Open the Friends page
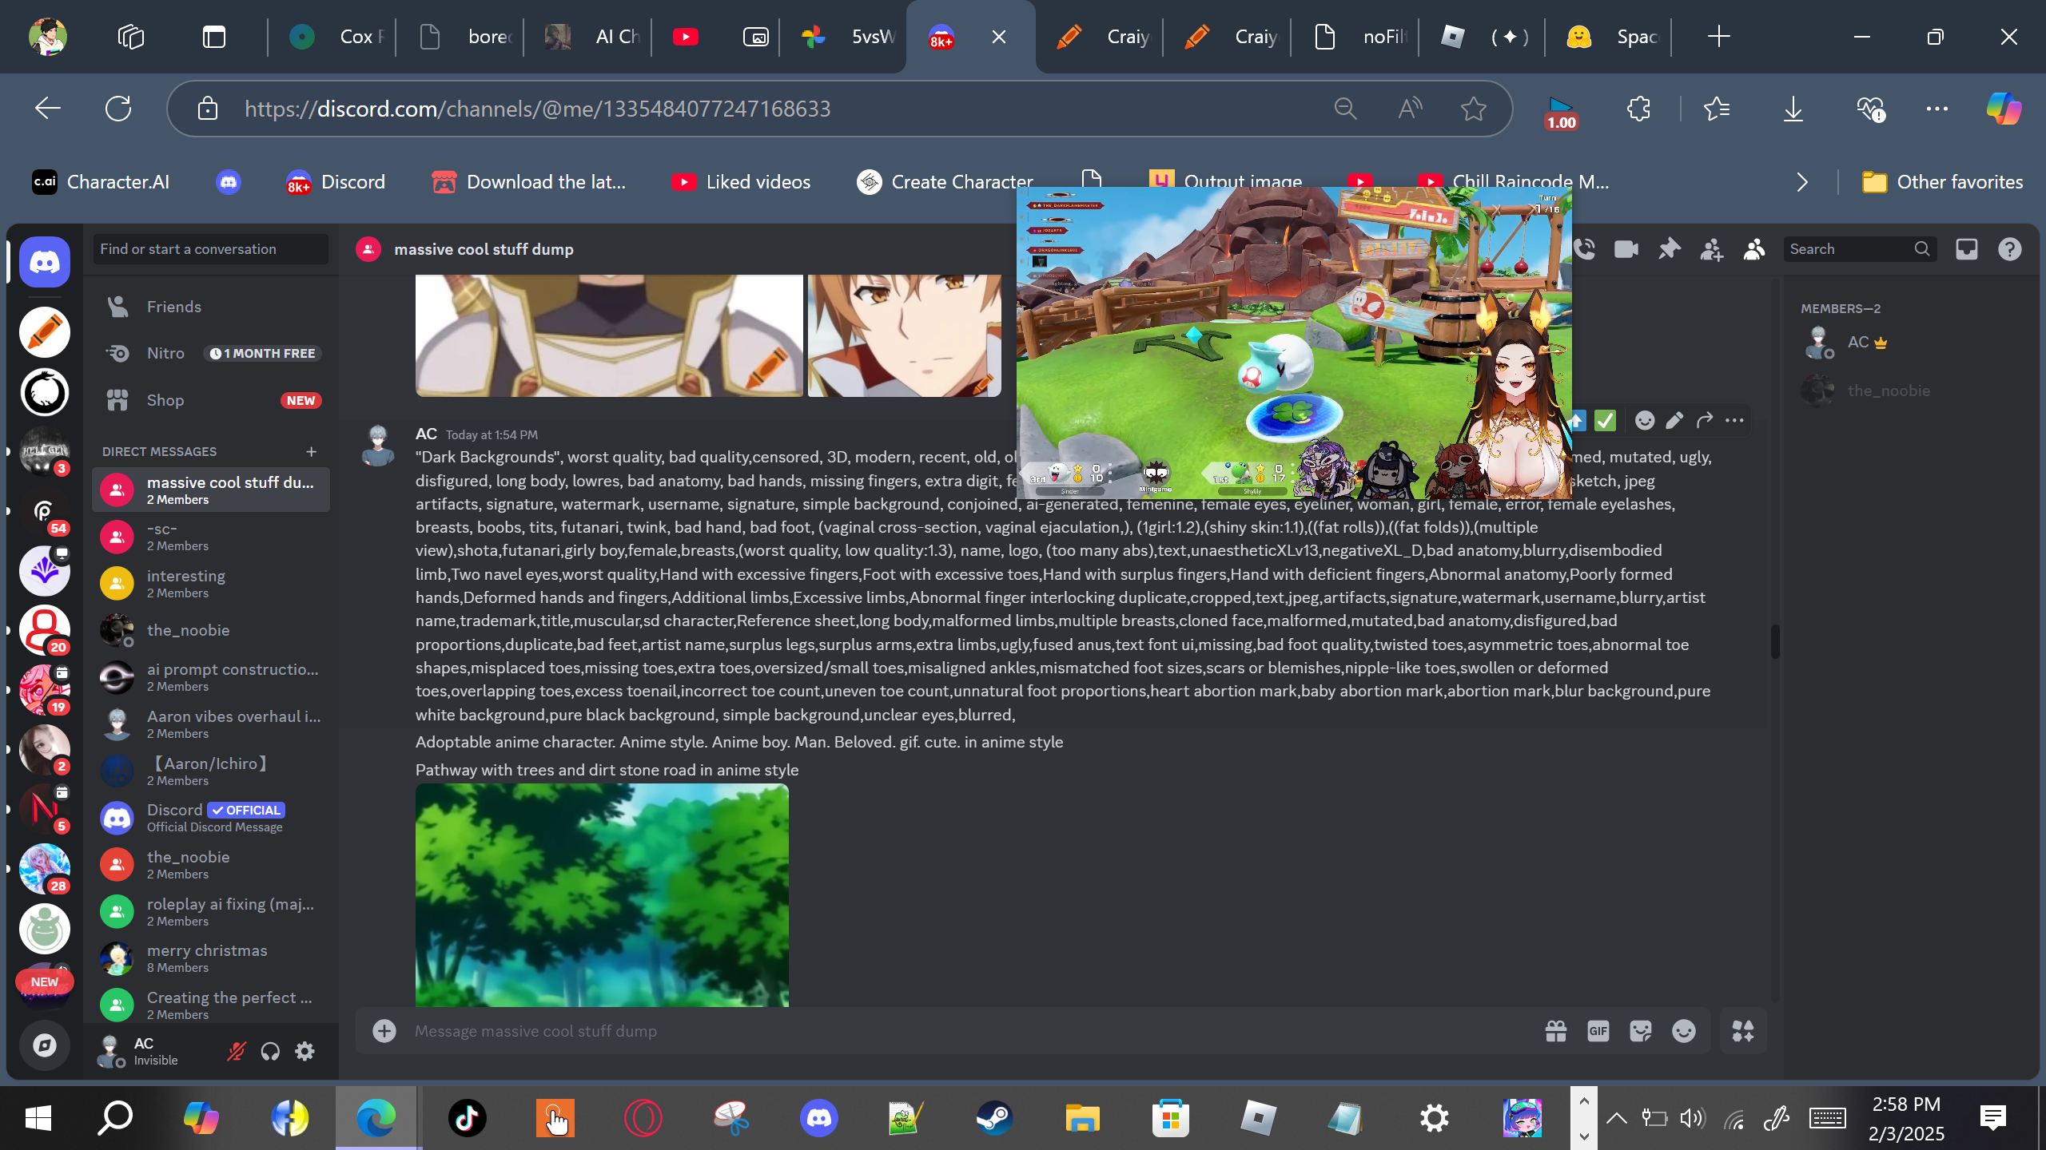Screen dimensions: 2046x1150 pos(211,307)
